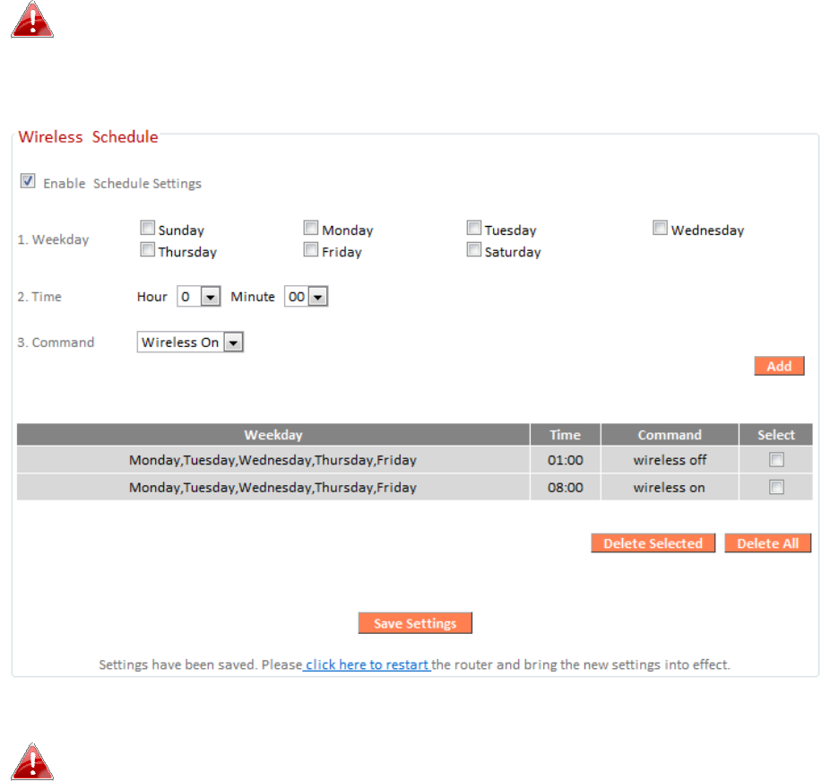Check the Sunday weekday box
Image resolution: width=839 pixels, height=781 pixels.
pos(148,228)
